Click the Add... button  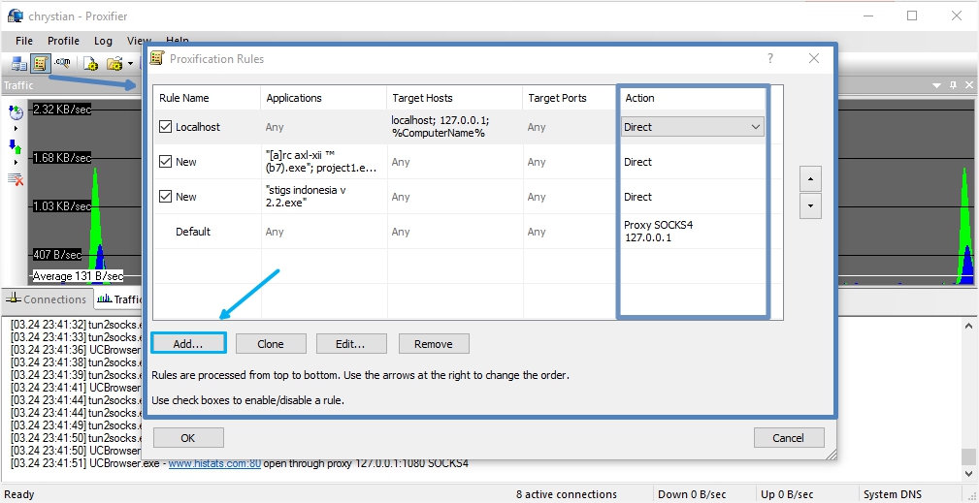coord(188,343)
